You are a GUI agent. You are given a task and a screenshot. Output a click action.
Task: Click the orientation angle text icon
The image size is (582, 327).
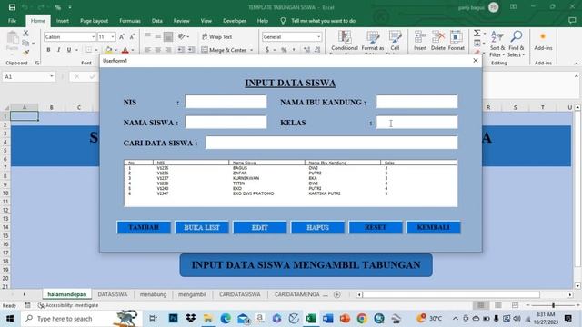182,36
